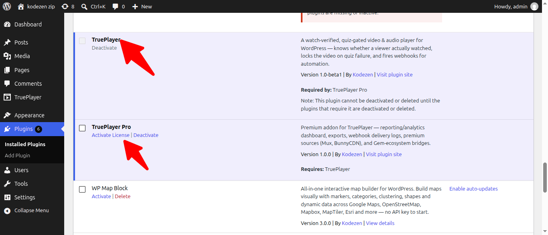Open the search icon labeled Ctrl+K
The image size is (548, 235).
(84, 6)
